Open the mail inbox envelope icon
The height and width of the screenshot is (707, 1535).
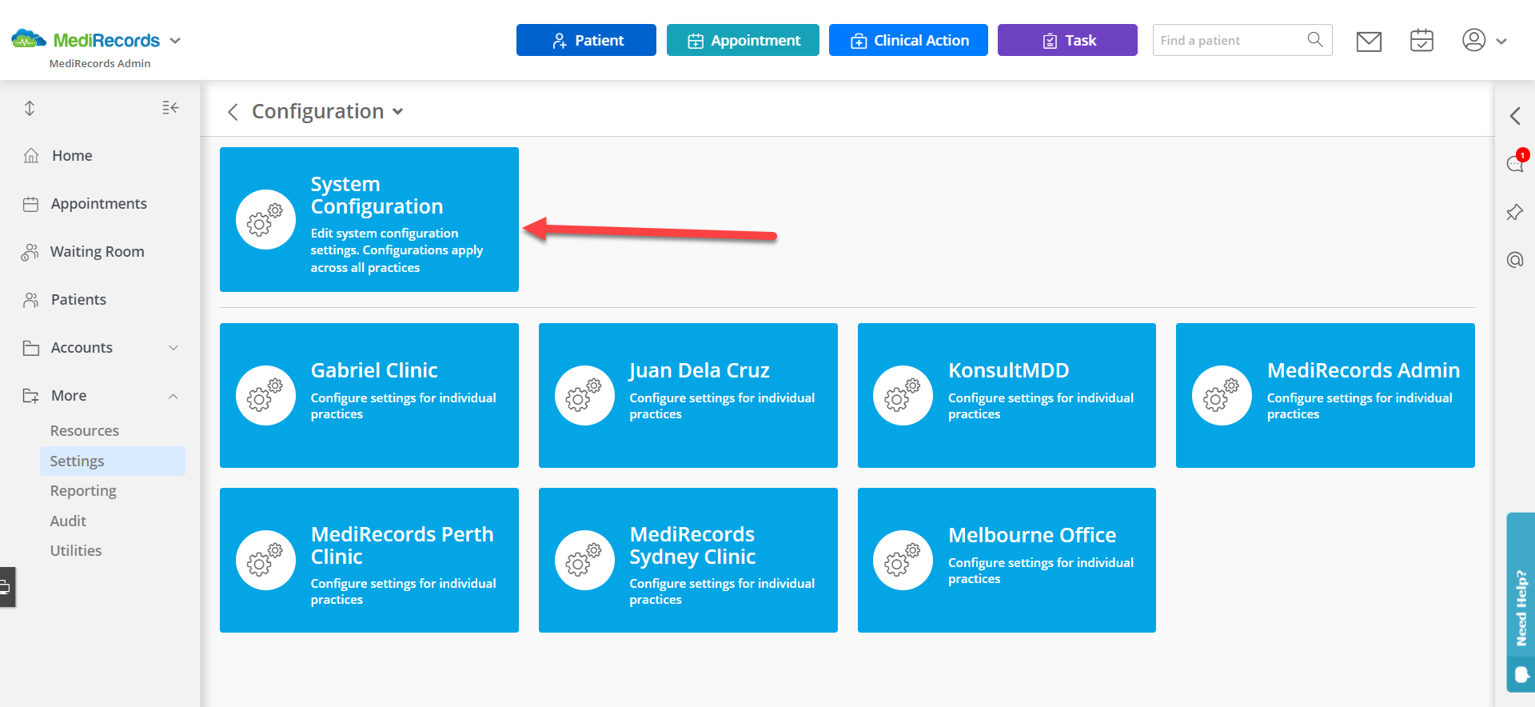[1369, 41]
